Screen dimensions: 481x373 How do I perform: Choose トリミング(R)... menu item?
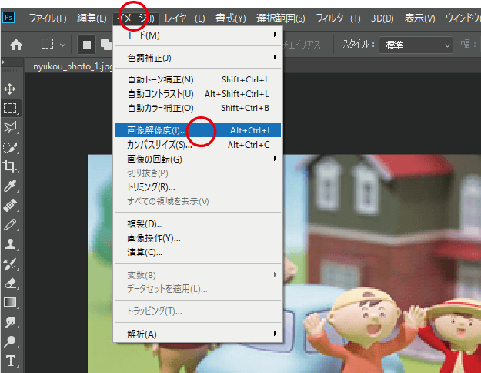point(198,186)
